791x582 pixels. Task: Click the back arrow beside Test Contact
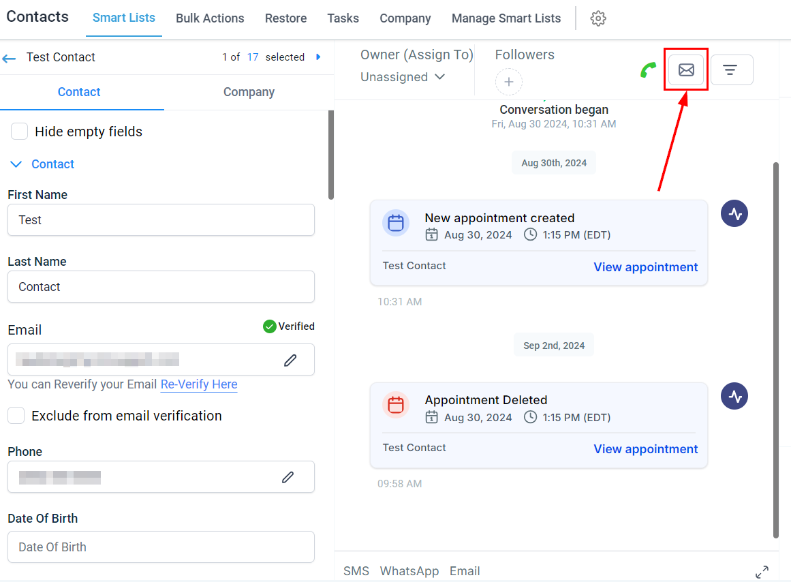pyautogui.click(x=9, y=58)
